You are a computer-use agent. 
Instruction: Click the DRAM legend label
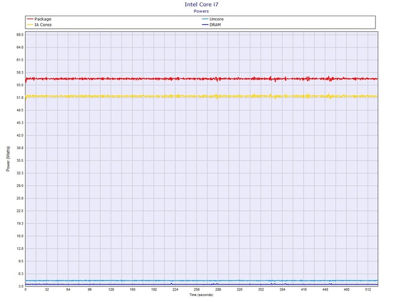(x=215, y=25)
